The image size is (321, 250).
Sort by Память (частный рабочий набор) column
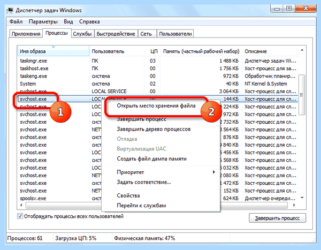[201, 51]
